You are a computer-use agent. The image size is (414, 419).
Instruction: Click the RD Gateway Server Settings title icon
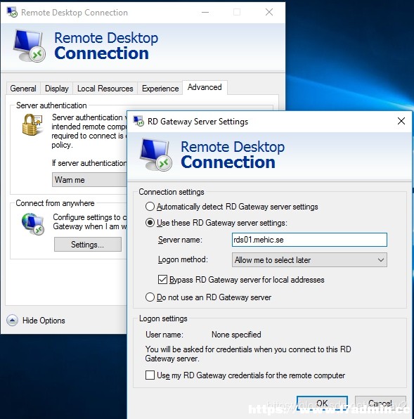(138, 122)
